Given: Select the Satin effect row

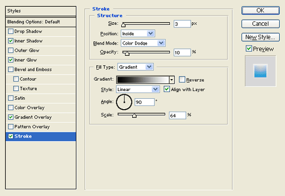Looking at the screenshot, I should point(41,98).
